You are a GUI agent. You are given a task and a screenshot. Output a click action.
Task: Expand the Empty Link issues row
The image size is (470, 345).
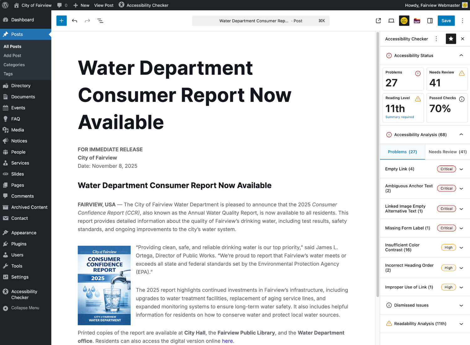pyautogui.click(x=425, y=169)
